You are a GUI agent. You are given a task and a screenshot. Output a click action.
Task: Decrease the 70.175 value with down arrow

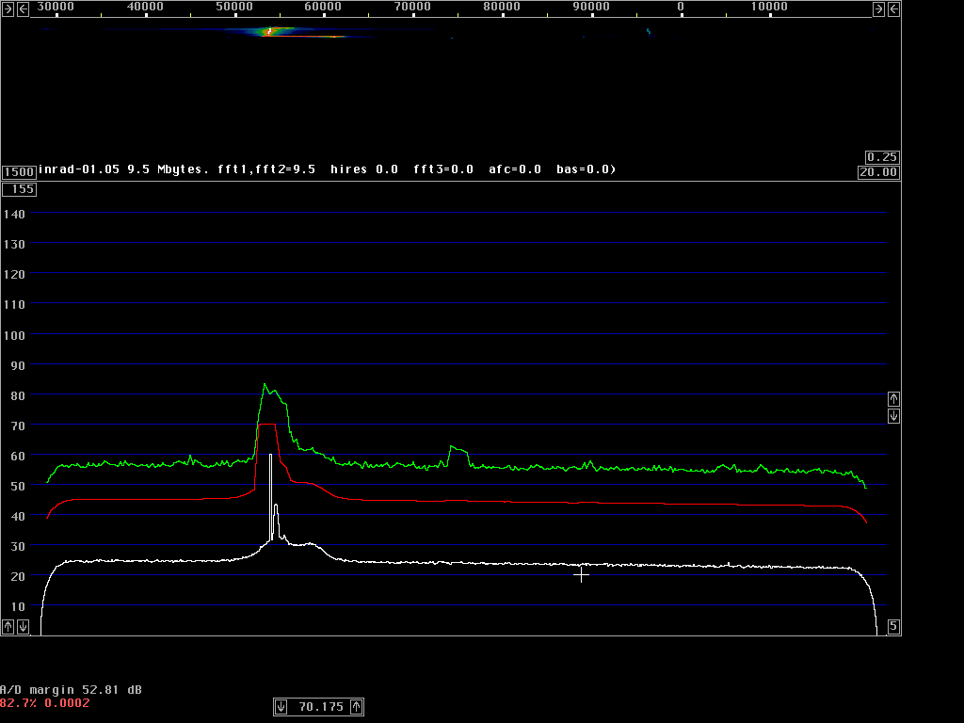pyautogui.click(x=281, y=707)
